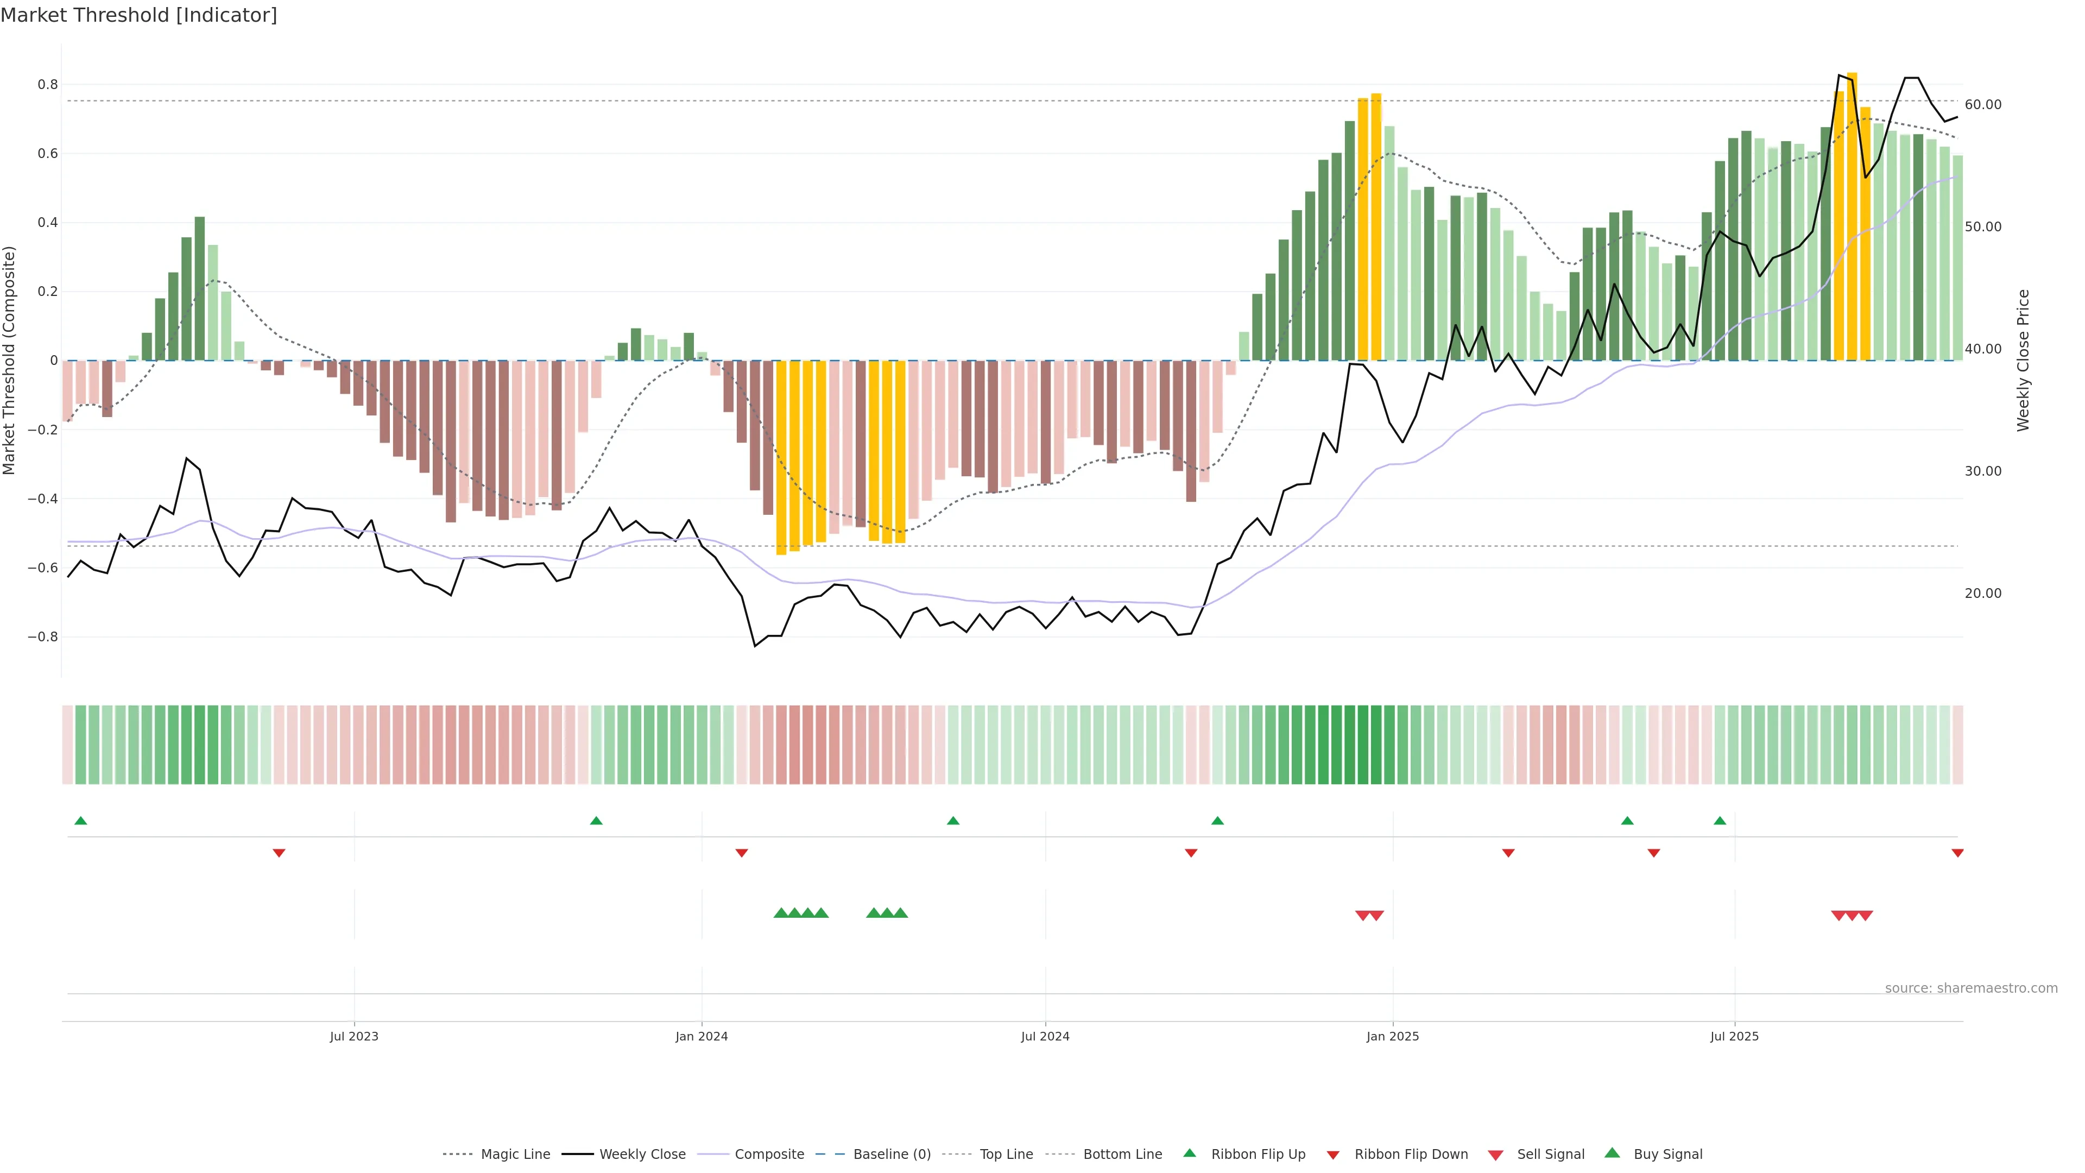Click Ribbon Flip Down legend marker
2085x1173 pixels.
pos(1333,1155)
